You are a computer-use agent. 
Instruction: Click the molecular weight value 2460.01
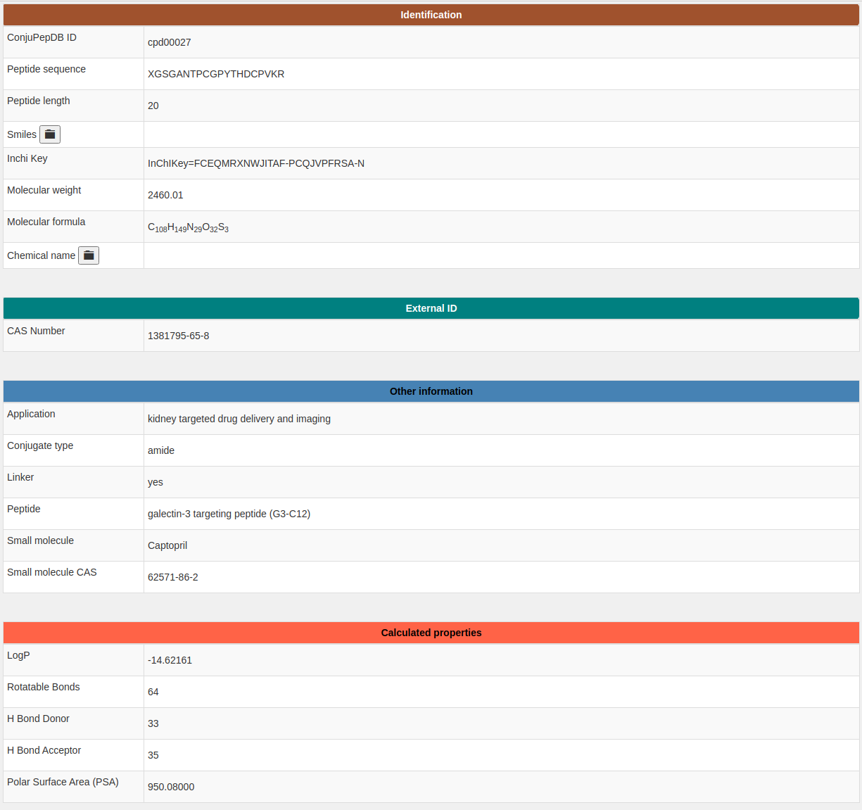point(165,195)
